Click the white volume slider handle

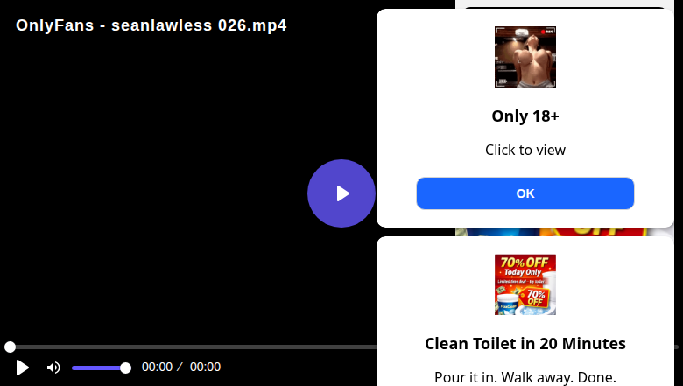tap(125, 368)
